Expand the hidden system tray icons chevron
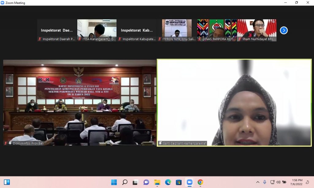 click(x=258, y=182)
